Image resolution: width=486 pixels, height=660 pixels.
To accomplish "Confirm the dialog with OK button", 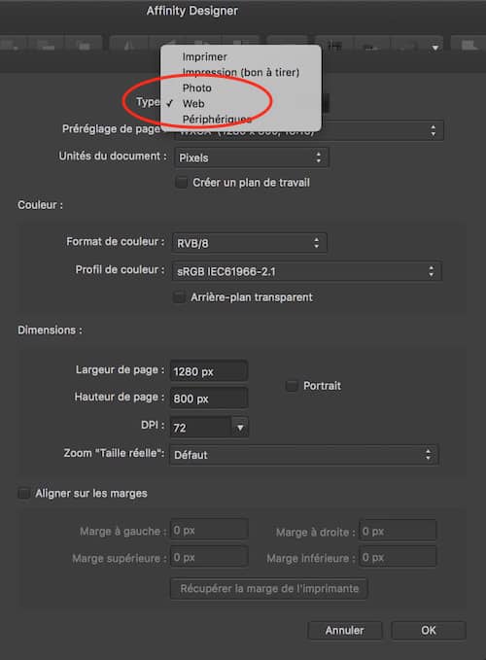I will point(429,630).
